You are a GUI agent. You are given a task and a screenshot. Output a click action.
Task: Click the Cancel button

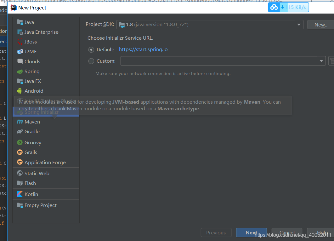point(287,233)
